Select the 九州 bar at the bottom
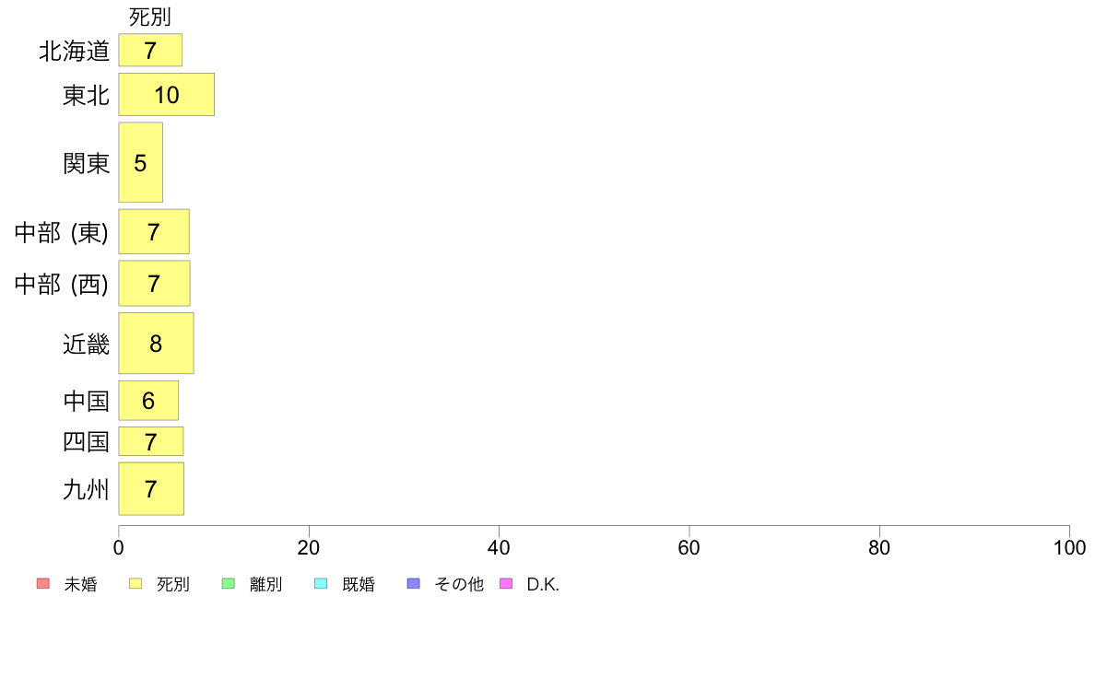1095x678 pixels. tap(151, 489)
